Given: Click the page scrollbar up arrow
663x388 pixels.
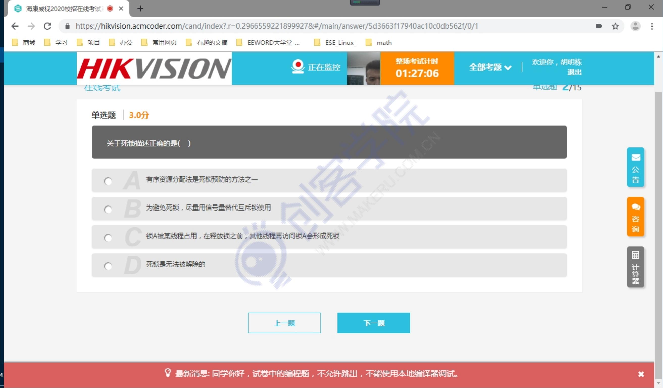Looking at the screenshot, I should (x=658, y=56).
